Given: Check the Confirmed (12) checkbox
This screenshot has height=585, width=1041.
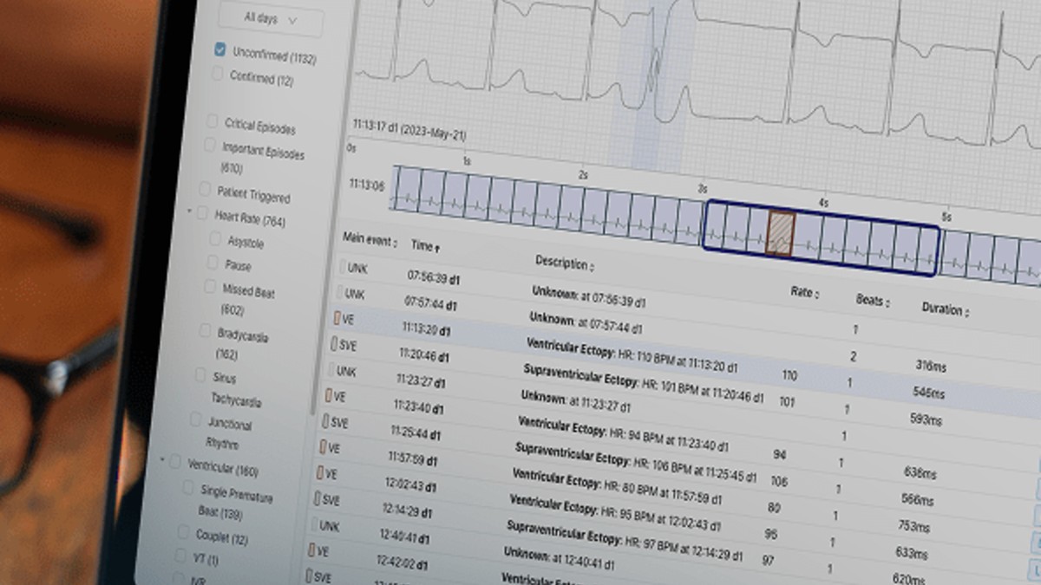Looking at the screenshot, I should pyautogui.click(x=218, y=75).
